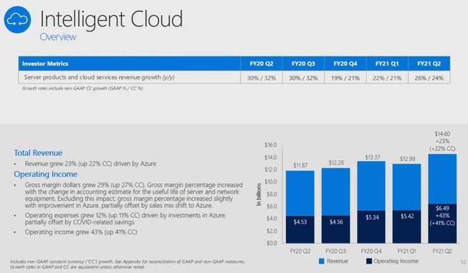Select the $14.60 revenue label above last bar

pos(442,134)
